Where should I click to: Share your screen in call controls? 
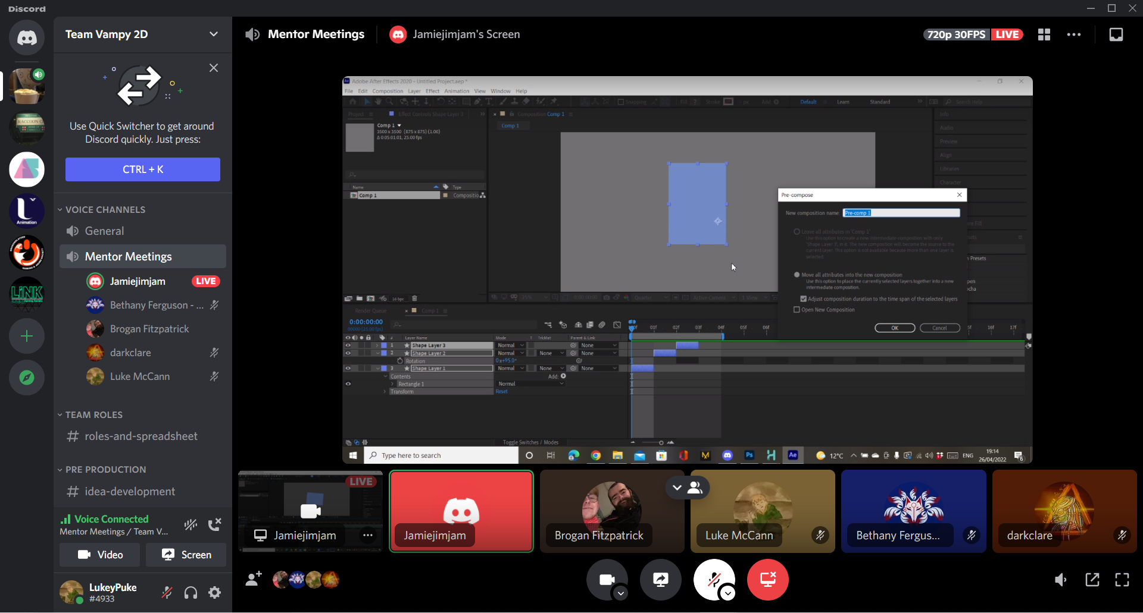point(661,579)
